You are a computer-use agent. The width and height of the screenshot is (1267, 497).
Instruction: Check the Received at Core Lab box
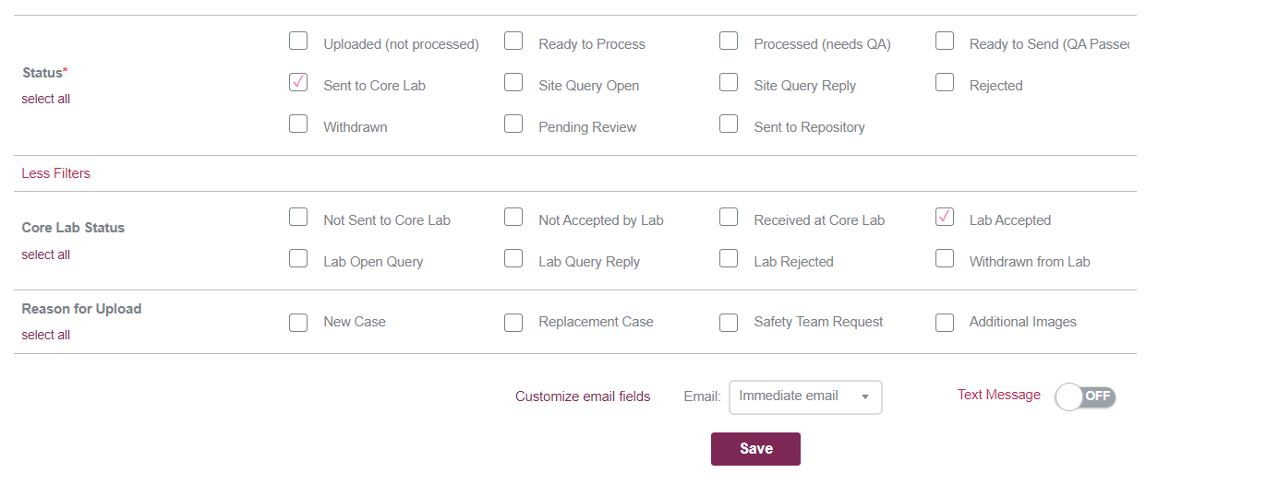tap(729, 218)
